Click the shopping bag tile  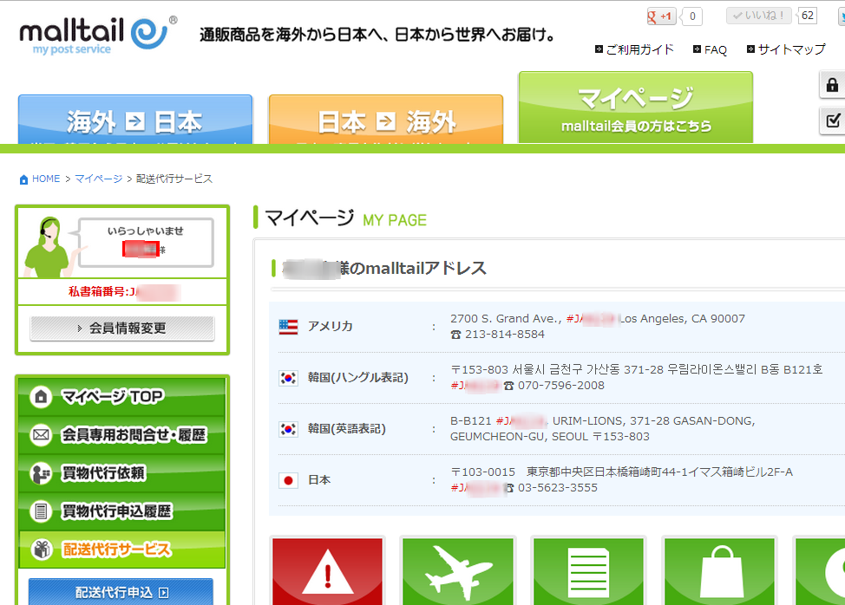(719, 570)
